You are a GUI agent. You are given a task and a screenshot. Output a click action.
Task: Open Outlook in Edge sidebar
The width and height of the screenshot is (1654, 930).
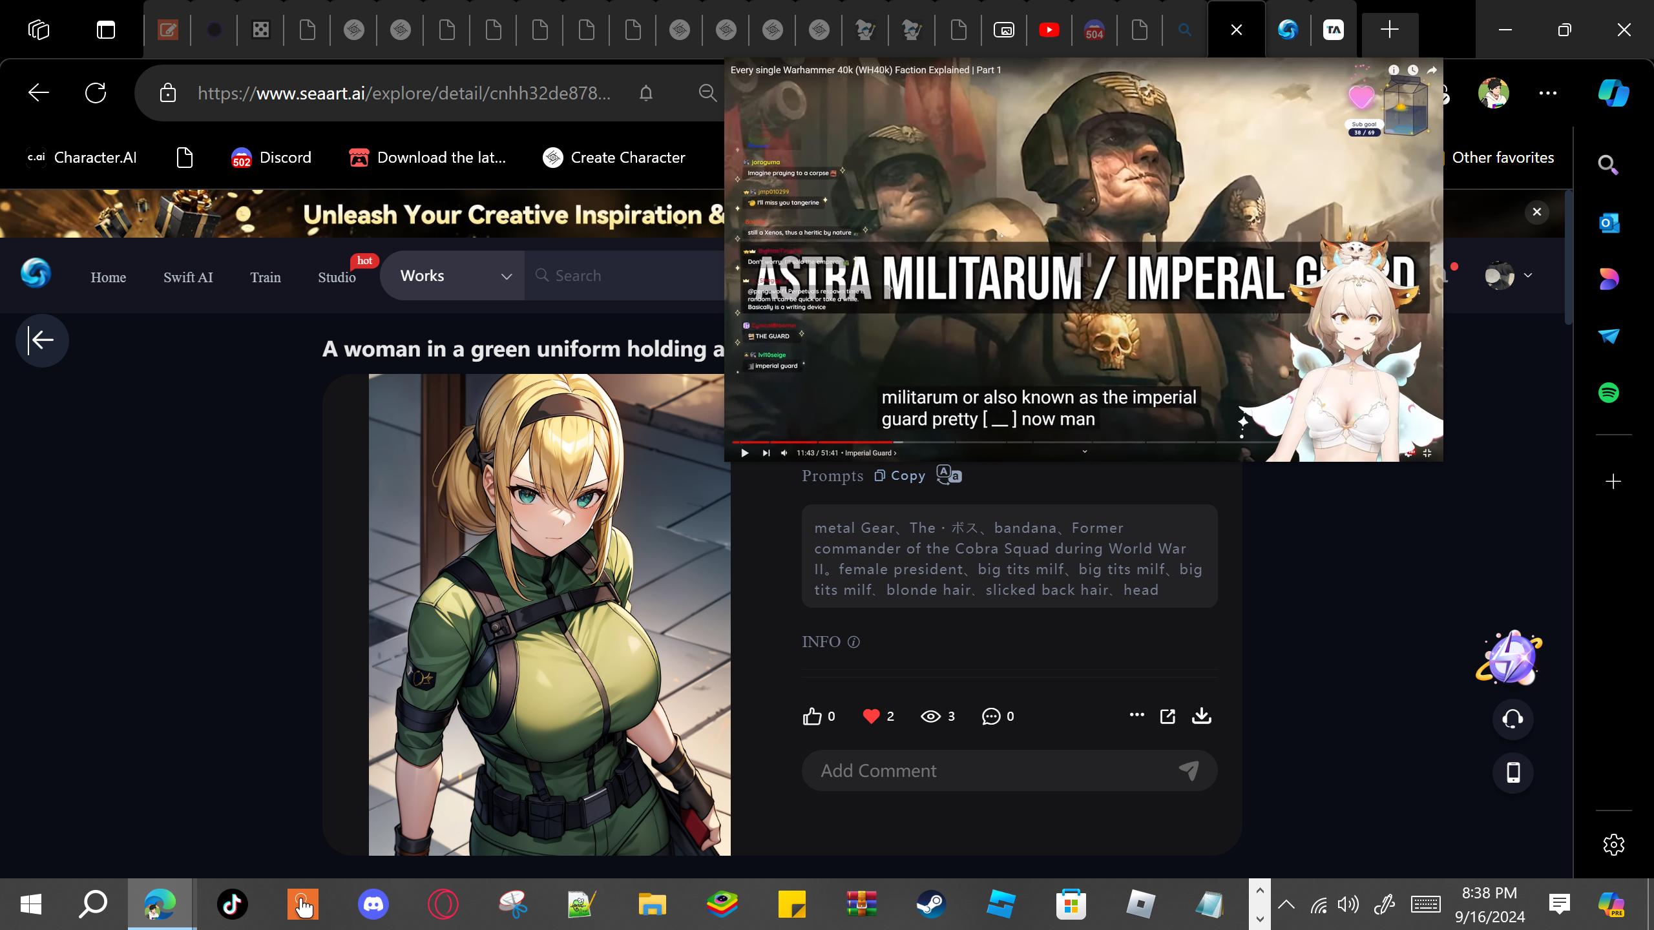tap(1608, 223)
